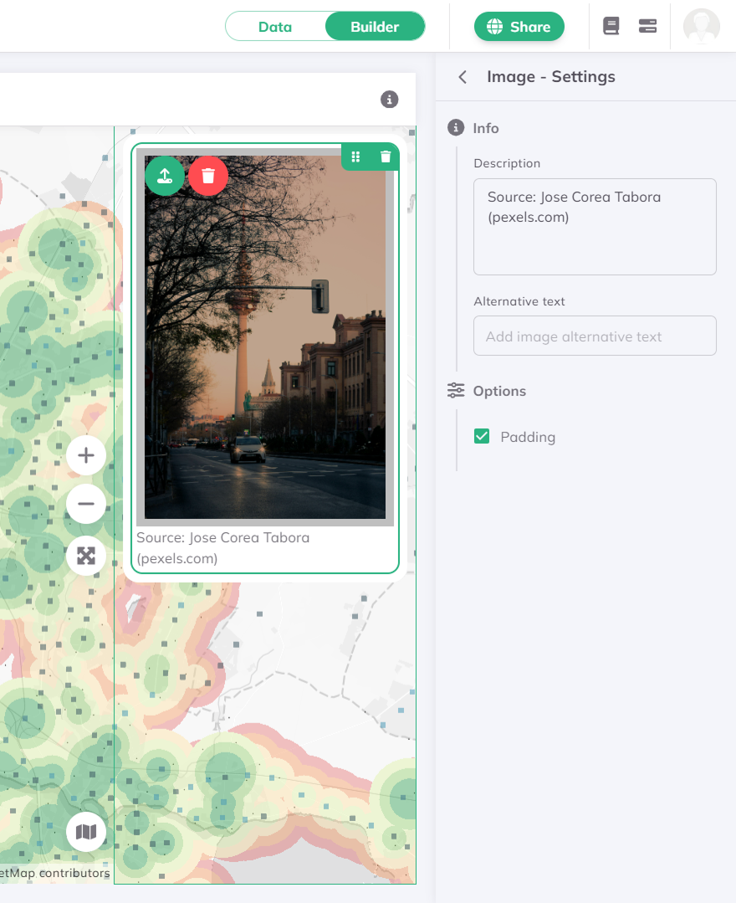
Task: Zoom in on the map
Action: 86,456
